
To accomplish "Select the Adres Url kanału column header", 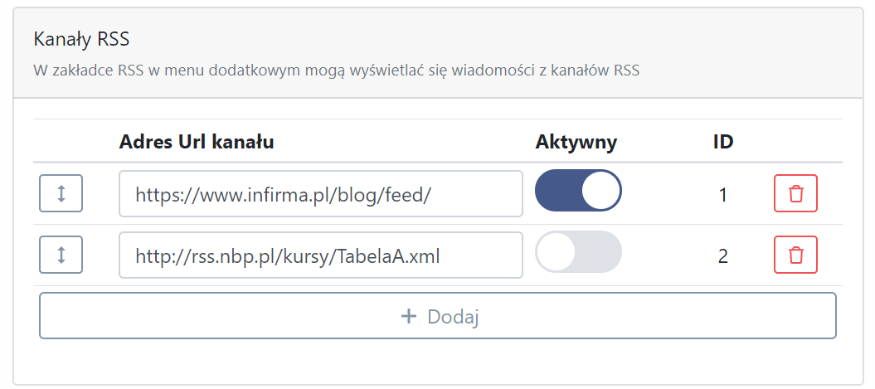I will [197, 143].
